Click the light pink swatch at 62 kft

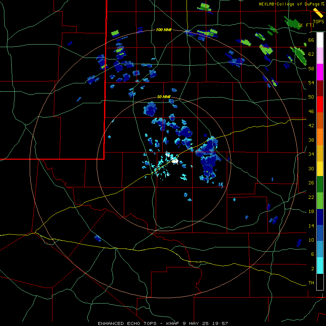coord(320,56)
